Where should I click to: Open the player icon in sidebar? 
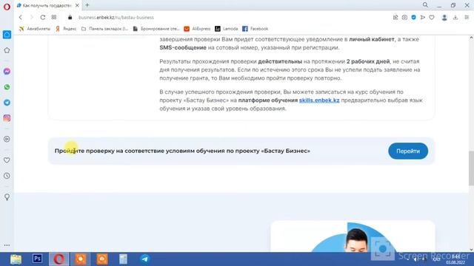(7, 139)
